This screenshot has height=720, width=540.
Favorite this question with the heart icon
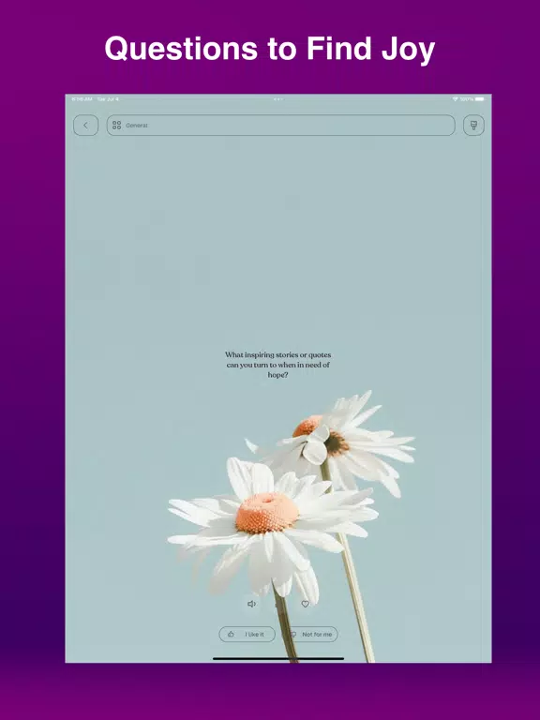305,604
